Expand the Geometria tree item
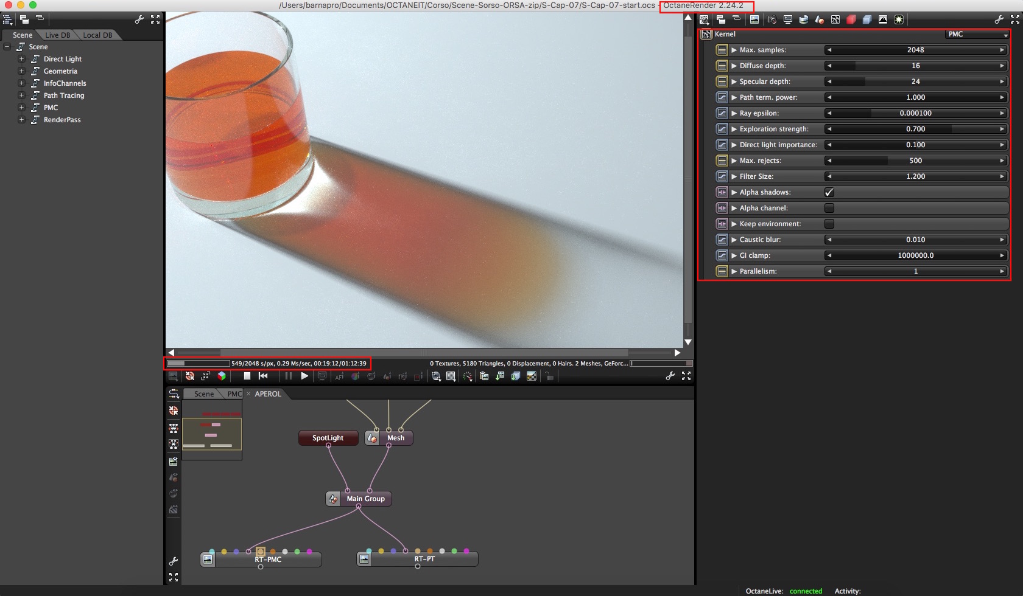Screen dimensions: 1023x596 [x=21, y=71]
